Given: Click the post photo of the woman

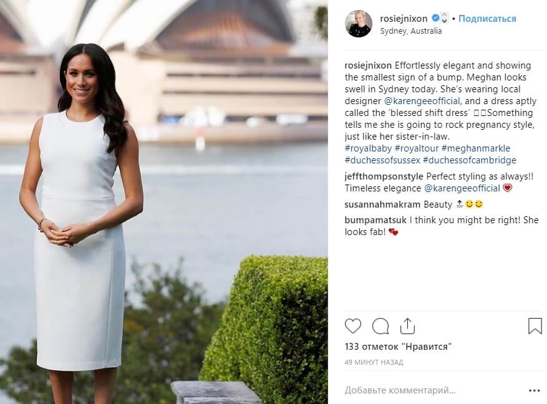Looking at the screenshot, I should [163, 202].
